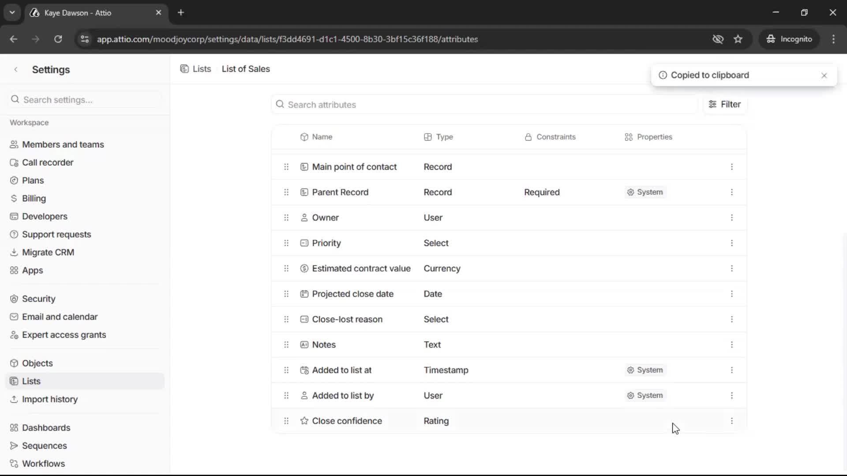This screenshot has height=476, width=847.
Task: Dismiss the Copied to clipboard notification
Action: (x=825, y=75)
